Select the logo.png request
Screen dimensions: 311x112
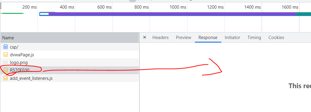(x=70, y=63)
